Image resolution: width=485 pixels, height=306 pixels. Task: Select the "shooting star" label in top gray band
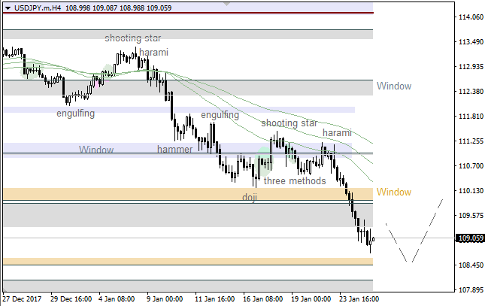click(132, 38)
